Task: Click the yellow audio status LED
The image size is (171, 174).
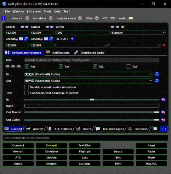Action: click(x=131, y=18)
